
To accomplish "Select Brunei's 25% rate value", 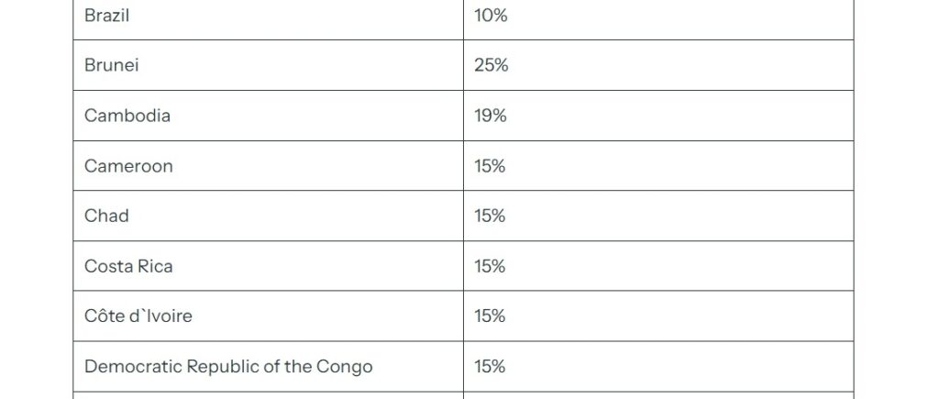I will pos(491,66).
